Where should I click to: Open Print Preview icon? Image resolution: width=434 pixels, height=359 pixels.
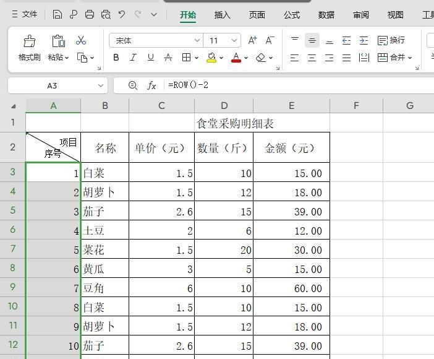pos(106,14)
